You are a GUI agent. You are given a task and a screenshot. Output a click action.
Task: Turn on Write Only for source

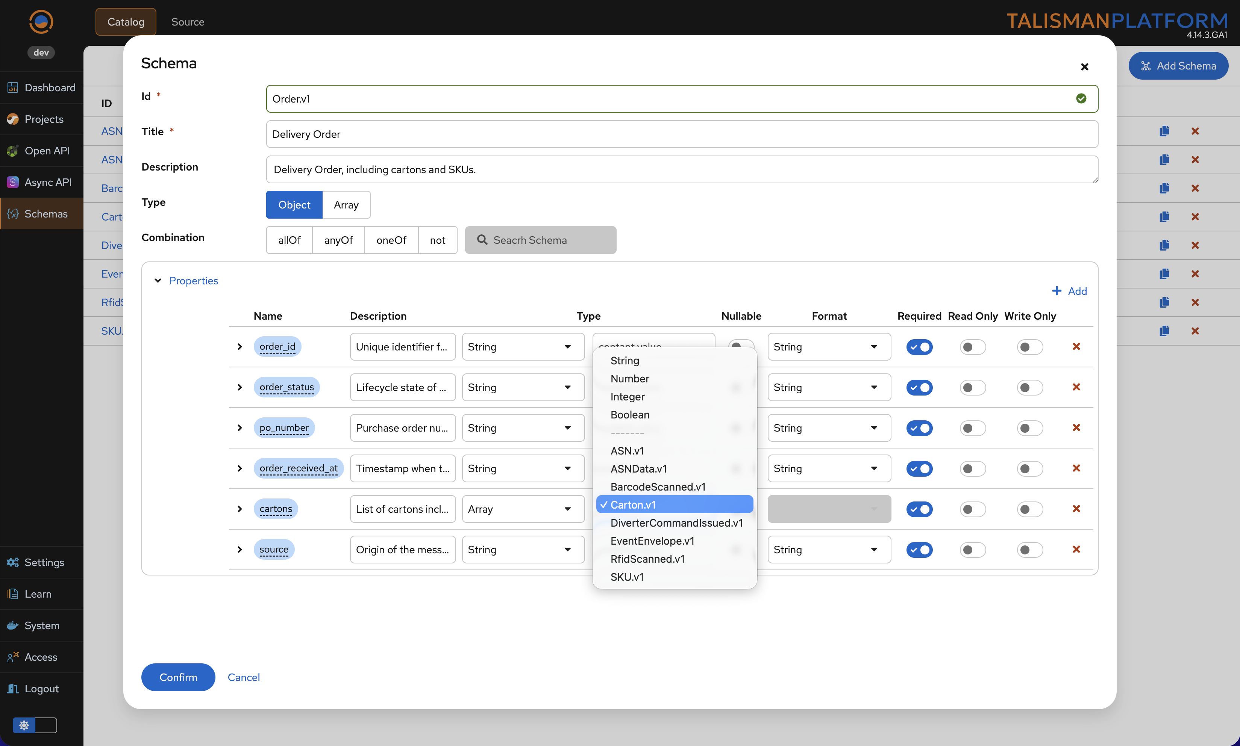[x=1029, y=550]
